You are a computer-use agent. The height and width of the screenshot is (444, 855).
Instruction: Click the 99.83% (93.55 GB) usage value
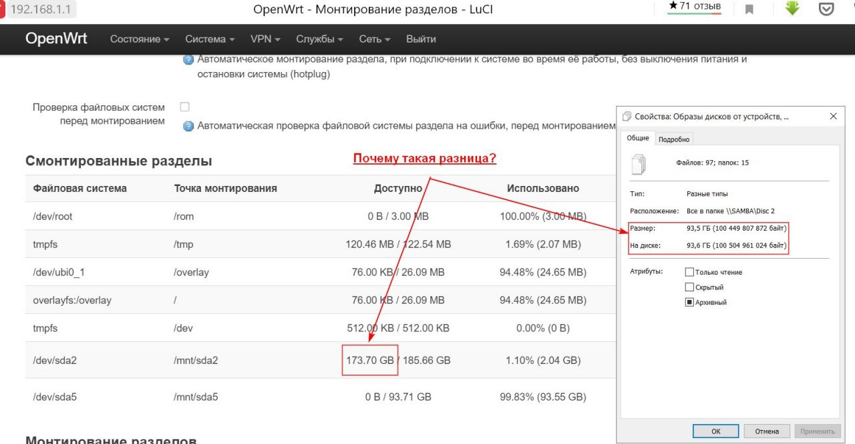(543, 397)
